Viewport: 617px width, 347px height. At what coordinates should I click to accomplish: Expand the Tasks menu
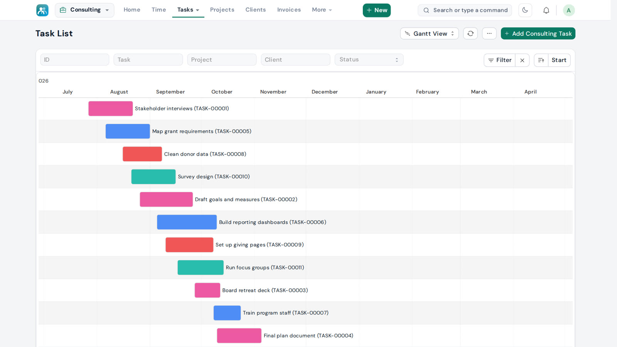pos(188,10)
